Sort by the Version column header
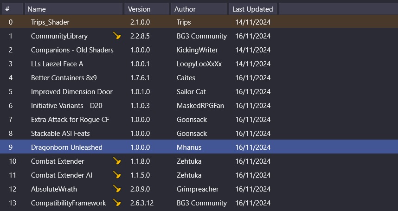Viewport: 398px width, 211px height. coord(146,9)
